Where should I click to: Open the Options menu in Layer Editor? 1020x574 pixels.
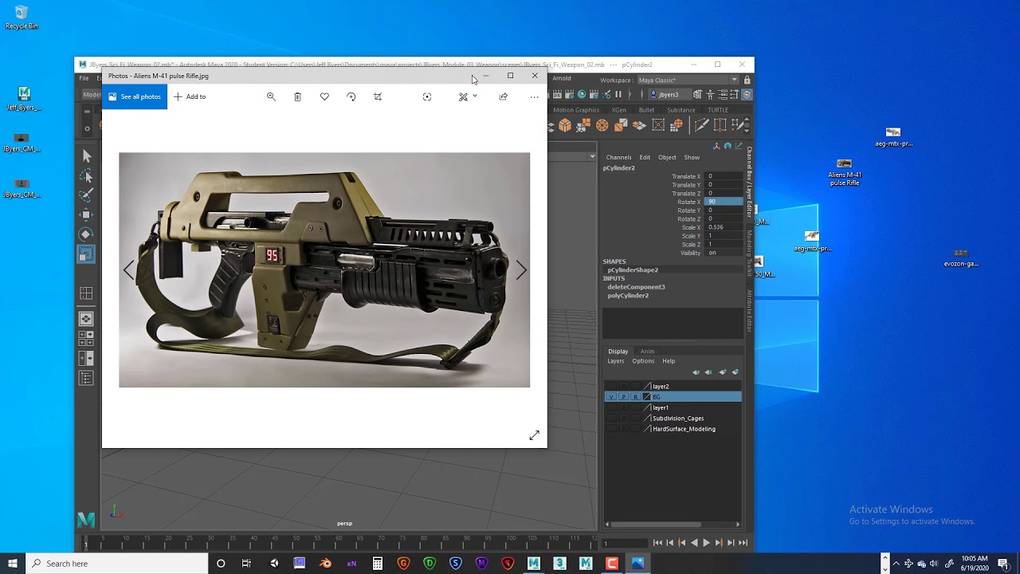[x=643, y=361]
